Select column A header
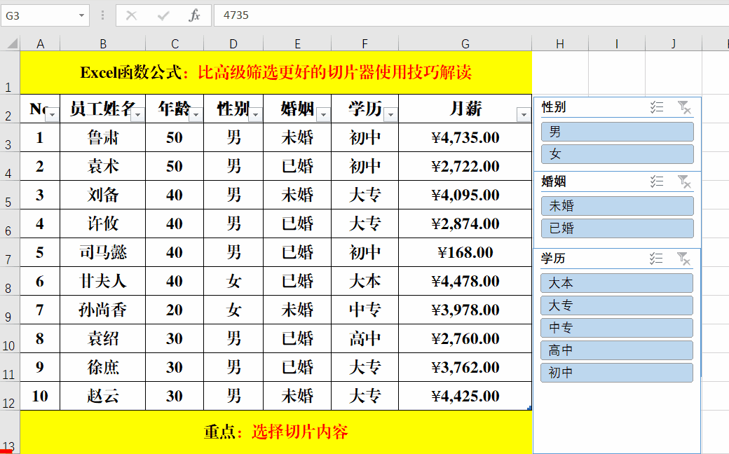Image resolution: width=729 pixels, height=454 pixels. (x=41, y=43)
